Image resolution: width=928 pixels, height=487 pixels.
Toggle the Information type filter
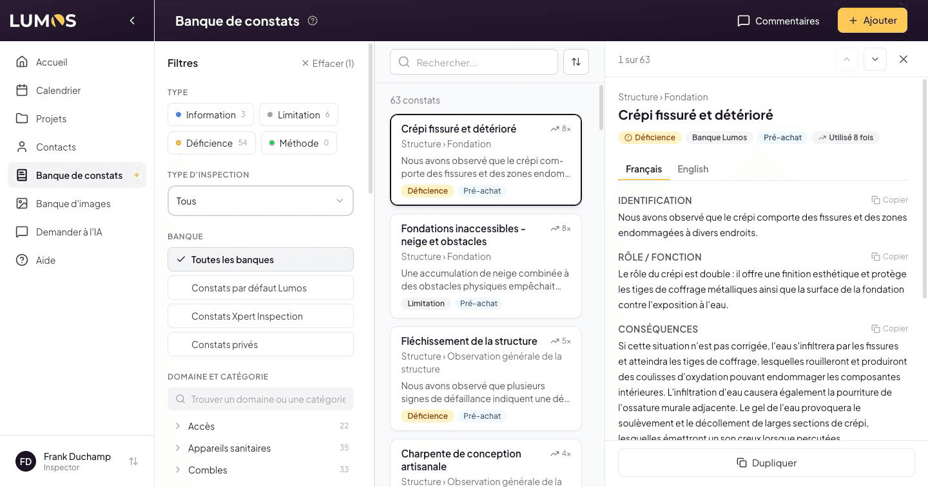[x=211, y=115]
